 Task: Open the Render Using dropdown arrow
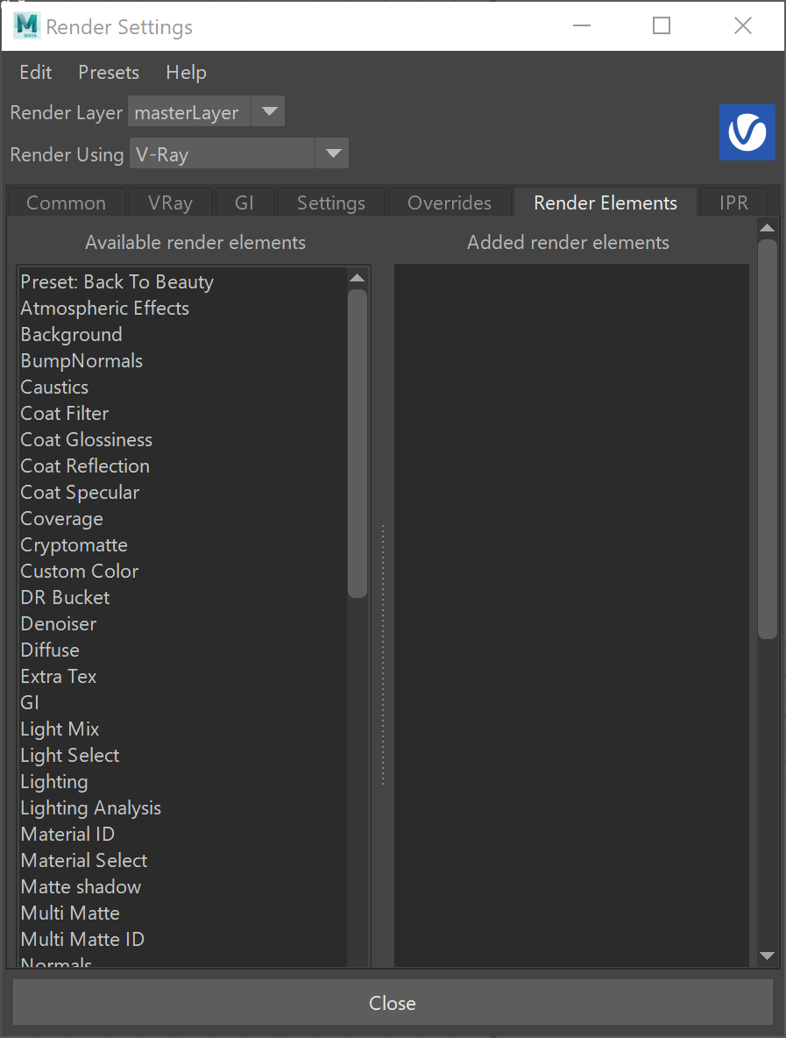tap(334, 153)
